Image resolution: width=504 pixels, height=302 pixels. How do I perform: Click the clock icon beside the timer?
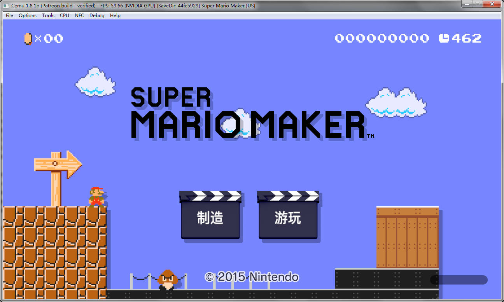click(444, 38)
